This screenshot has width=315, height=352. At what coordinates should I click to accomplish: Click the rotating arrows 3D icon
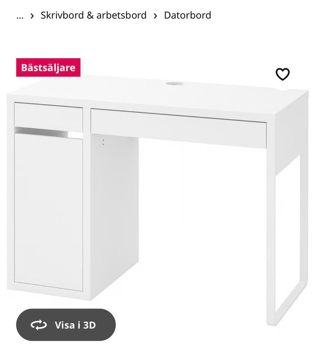(39, 325)
